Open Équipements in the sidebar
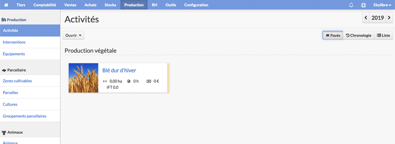Image resolution: width=395 pixels, height=144 pixels. coord(30,54)
